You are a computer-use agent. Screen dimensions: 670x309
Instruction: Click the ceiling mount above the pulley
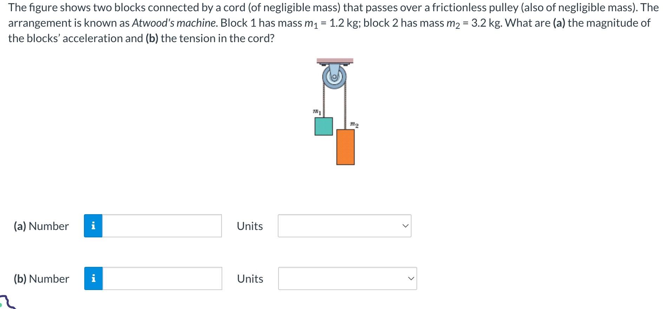334,60
